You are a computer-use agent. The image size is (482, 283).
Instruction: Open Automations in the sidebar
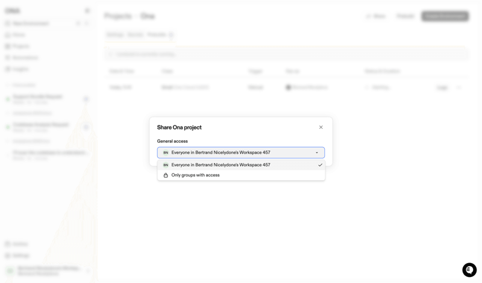25,58
